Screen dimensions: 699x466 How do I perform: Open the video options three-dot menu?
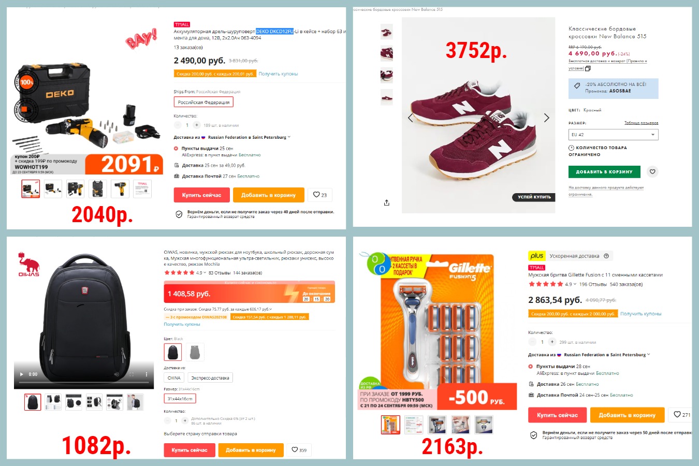147,374
